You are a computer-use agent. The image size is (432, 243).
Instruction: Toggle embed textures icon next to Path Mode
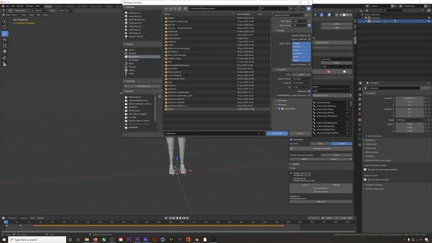pyautogui.click(x=309, y=21)
